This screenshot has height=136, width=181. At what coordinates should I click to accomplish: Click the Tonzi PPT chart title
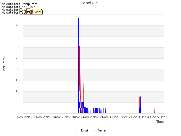[x=90, y=3]
